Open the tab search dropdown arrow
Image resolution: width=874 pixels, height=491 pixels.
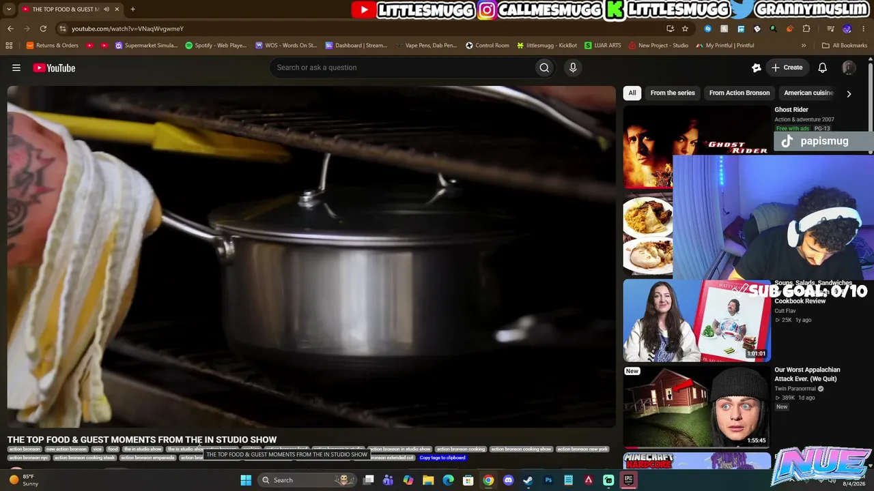pos(9,10)
